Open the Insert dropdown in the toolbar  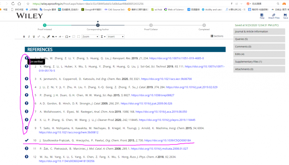pyautogui.click(x=116, y=37)
